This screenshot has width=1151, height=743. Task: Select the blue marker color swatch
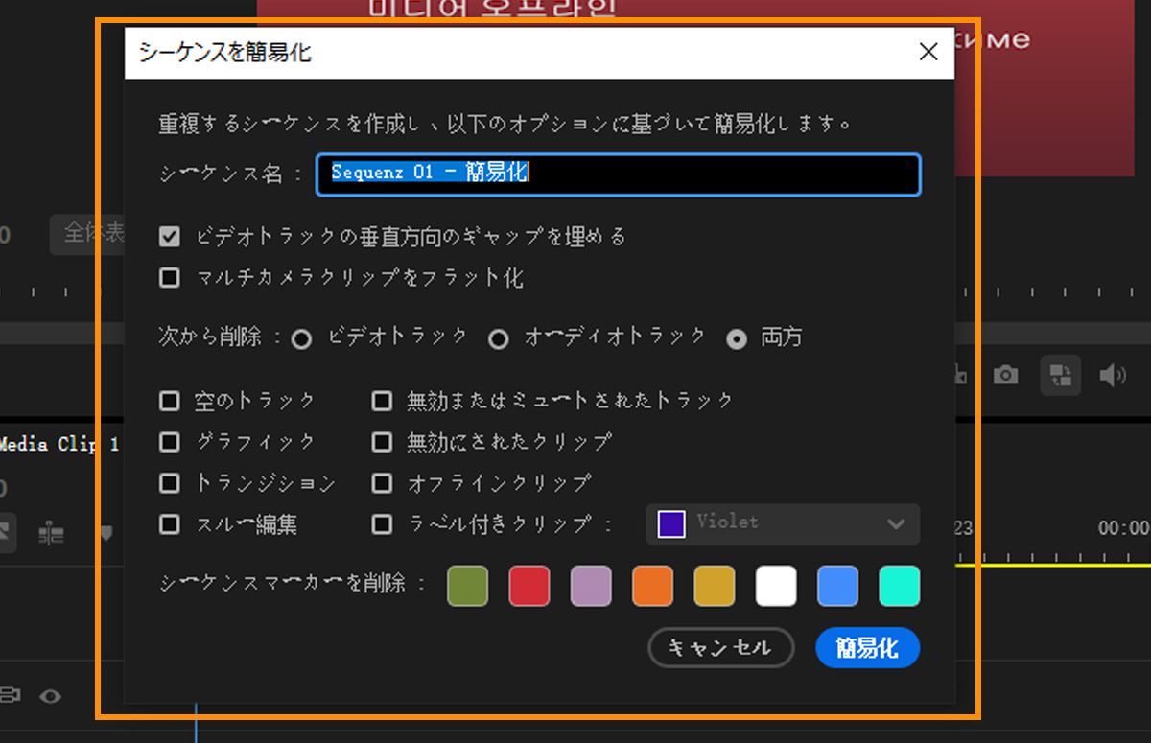[837, 586]
